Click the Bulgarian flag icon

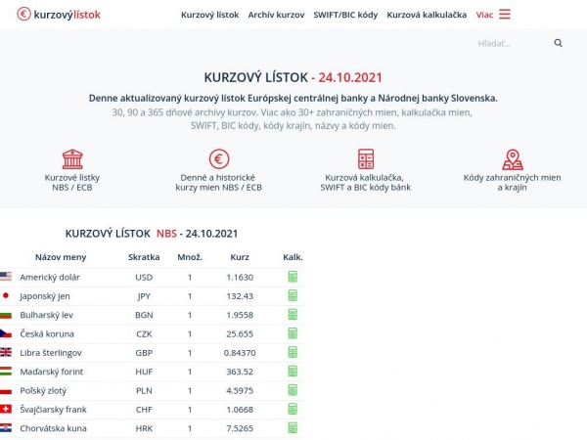pos(6,315)
